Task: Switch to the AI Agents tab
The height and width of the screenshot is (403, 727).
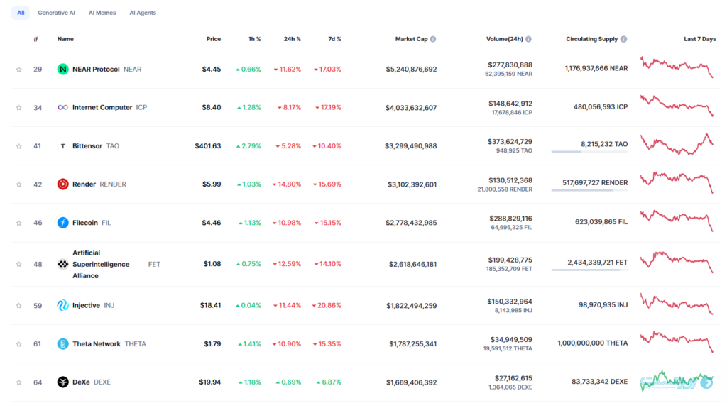Action: pos(143,13)
